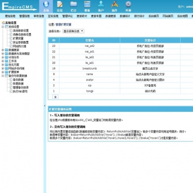This screenshot has height=193, width=193.
Task: Click the ICP备案号 label cell
Action: coord(150,85)
